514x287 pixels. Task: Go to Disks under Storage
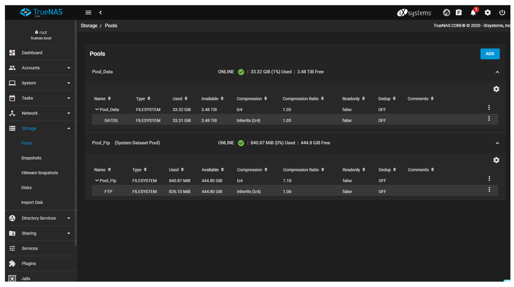pyautogui.click(x=26, y=188)
